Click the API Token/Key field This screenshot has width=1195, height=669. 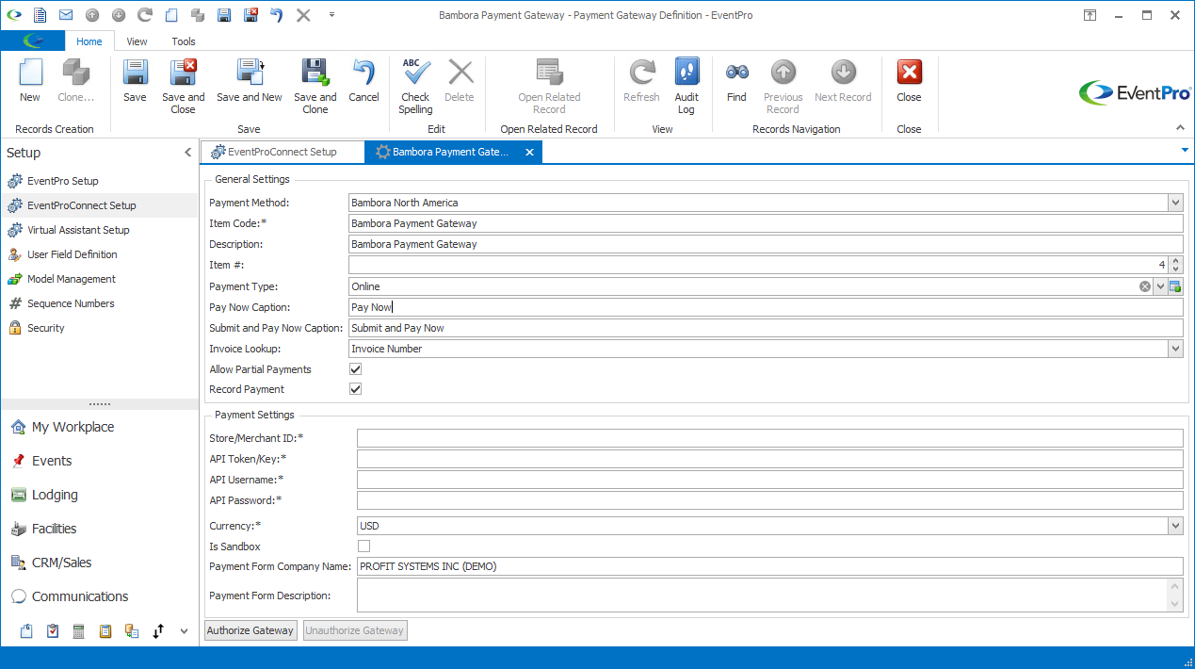point(769,459)
